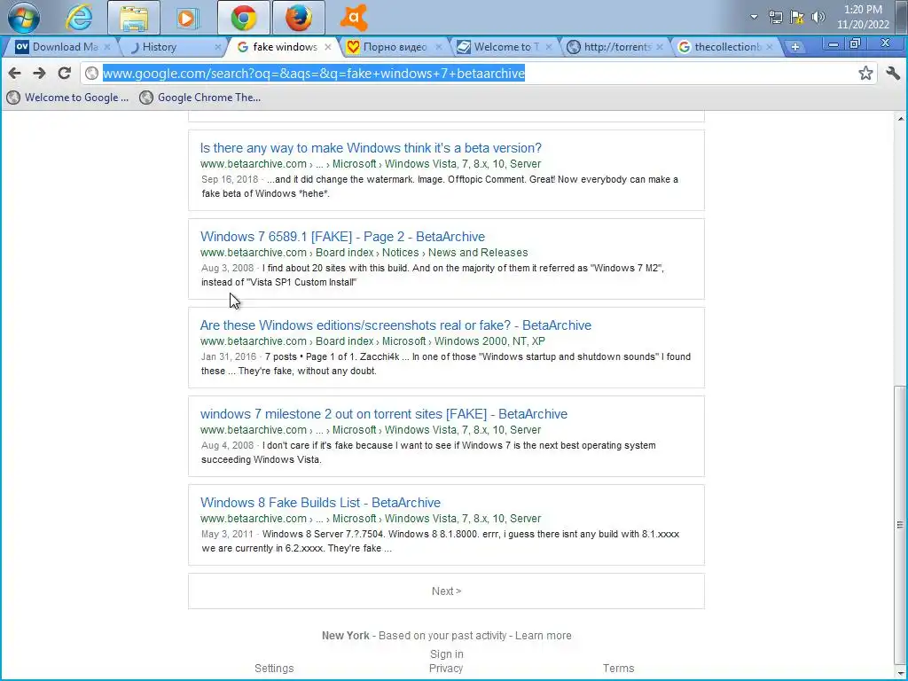Image resolution: width=908 pixels, height=681 pixels.
Task: Open the volume speaker tray icon
Action: point(818,17)
